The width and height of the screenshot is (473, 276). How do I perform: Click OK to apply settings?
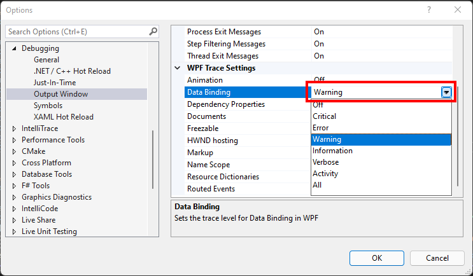coord(377,258)
